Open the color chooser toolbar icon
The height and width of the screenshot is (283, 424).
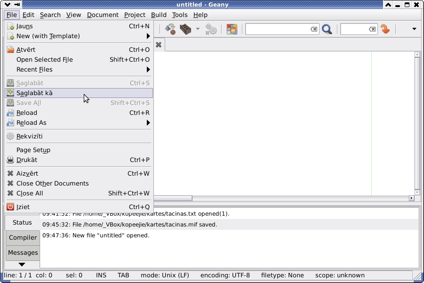coord(232,29)
